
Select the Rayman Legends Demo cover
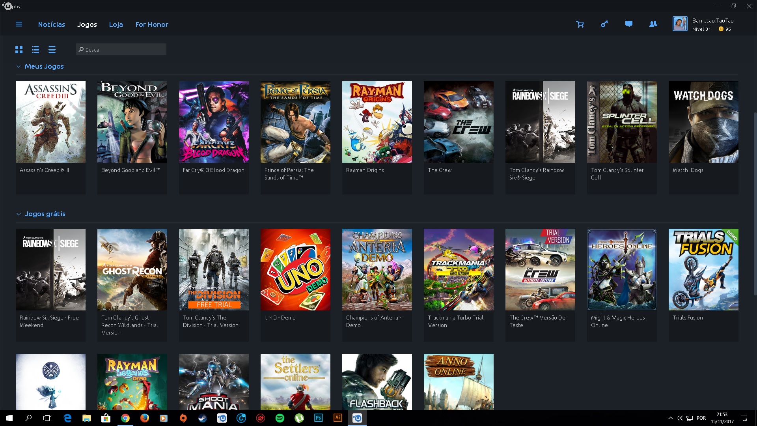click(132, 382)
